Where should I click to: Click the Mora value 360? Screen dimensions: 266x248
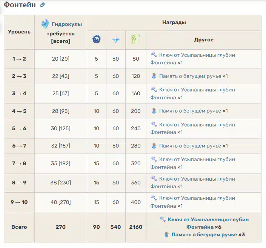click(136, 183)
